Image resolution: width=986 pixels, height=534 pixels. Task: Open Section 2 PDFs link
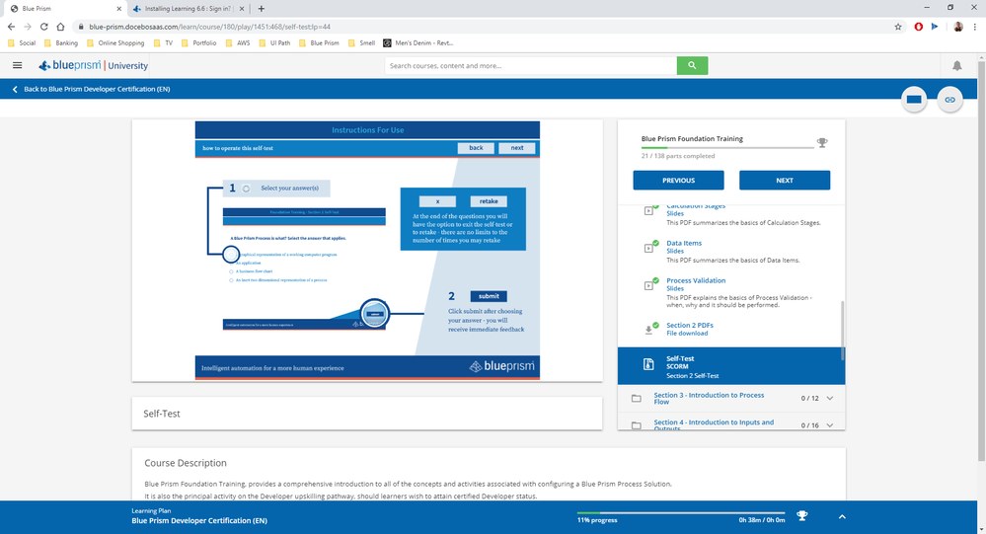[689, 326]
